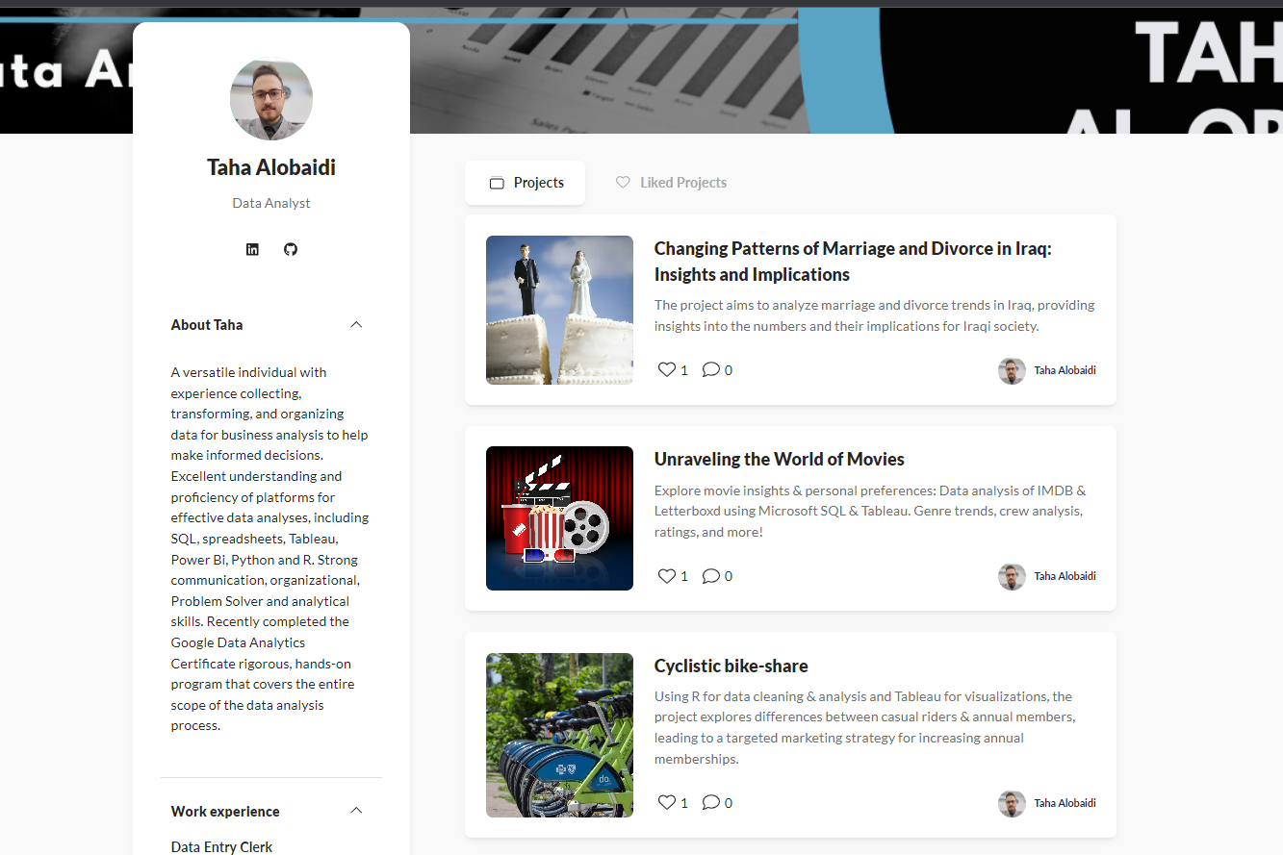1283x855 pixels.
Task: Open the Unraveling the World of Movies title
Action: tap(780, 459)
